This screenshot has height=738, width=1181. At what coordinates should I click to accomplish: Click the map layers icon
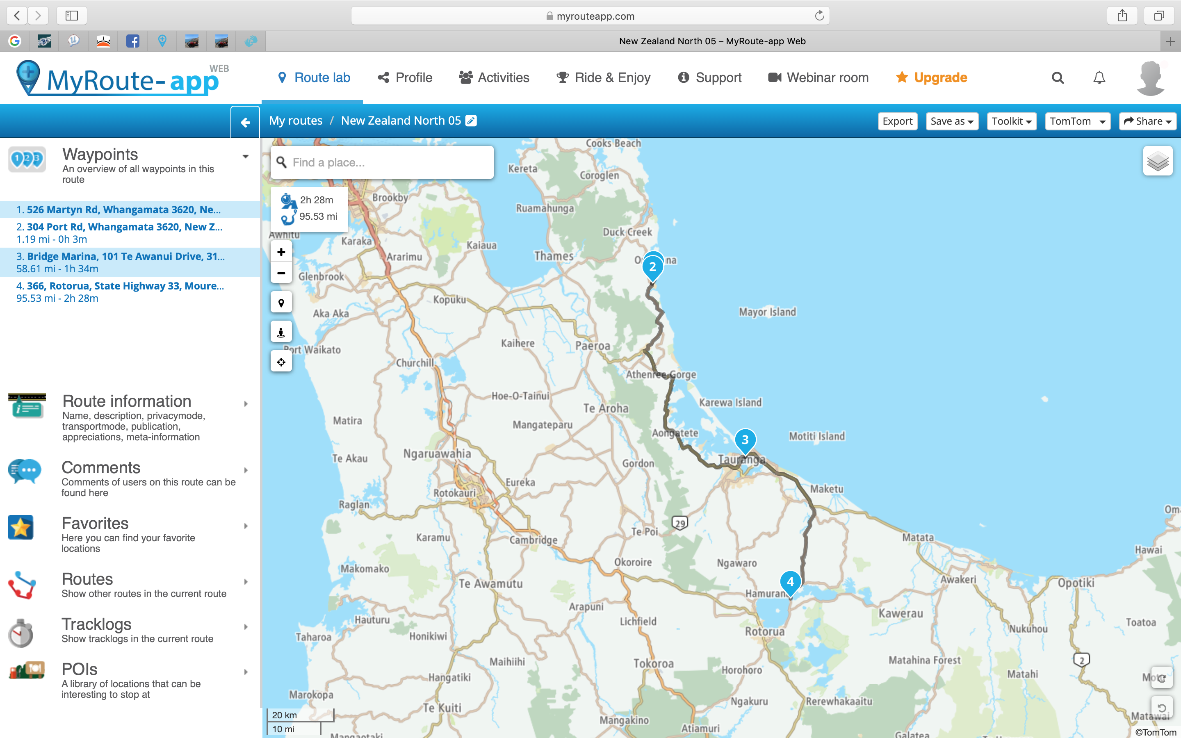(1157, 161)
